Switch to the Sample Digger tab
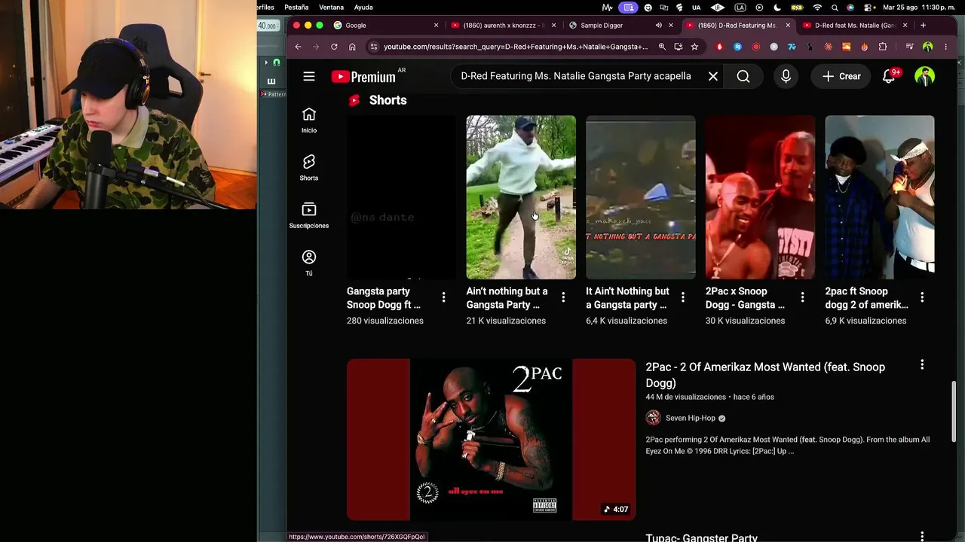The image size is (965, 542). tap(622, 26)
